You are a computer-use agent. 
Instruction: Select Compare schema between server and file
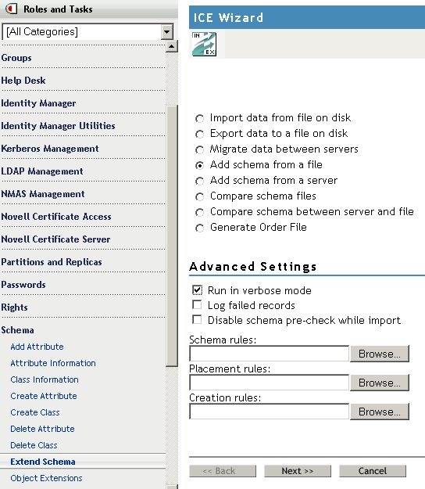[199, 212]
